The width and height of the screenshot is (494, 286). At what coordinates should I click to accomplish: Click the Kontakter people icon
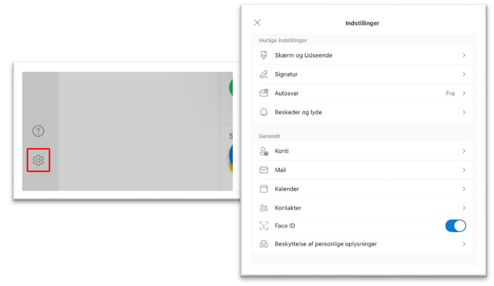264,208
